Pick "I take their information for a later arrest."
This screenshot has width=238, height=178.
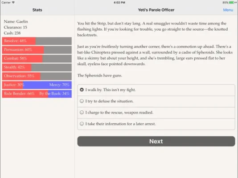(x=156, y=124)
